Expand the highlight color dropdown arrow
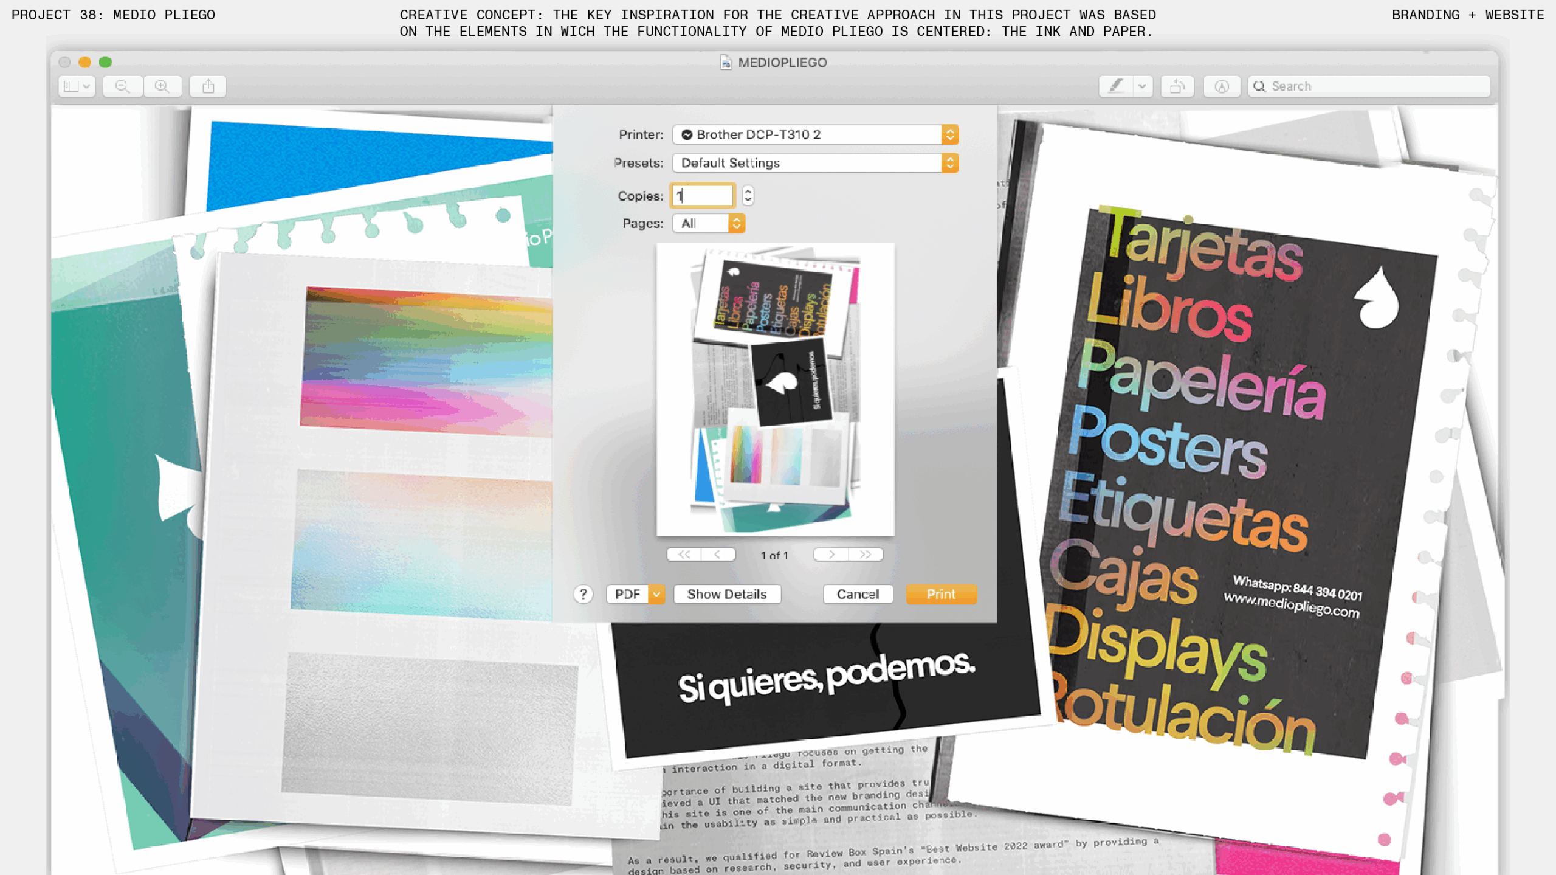 pyautogui.click(x=1143, y=86)
